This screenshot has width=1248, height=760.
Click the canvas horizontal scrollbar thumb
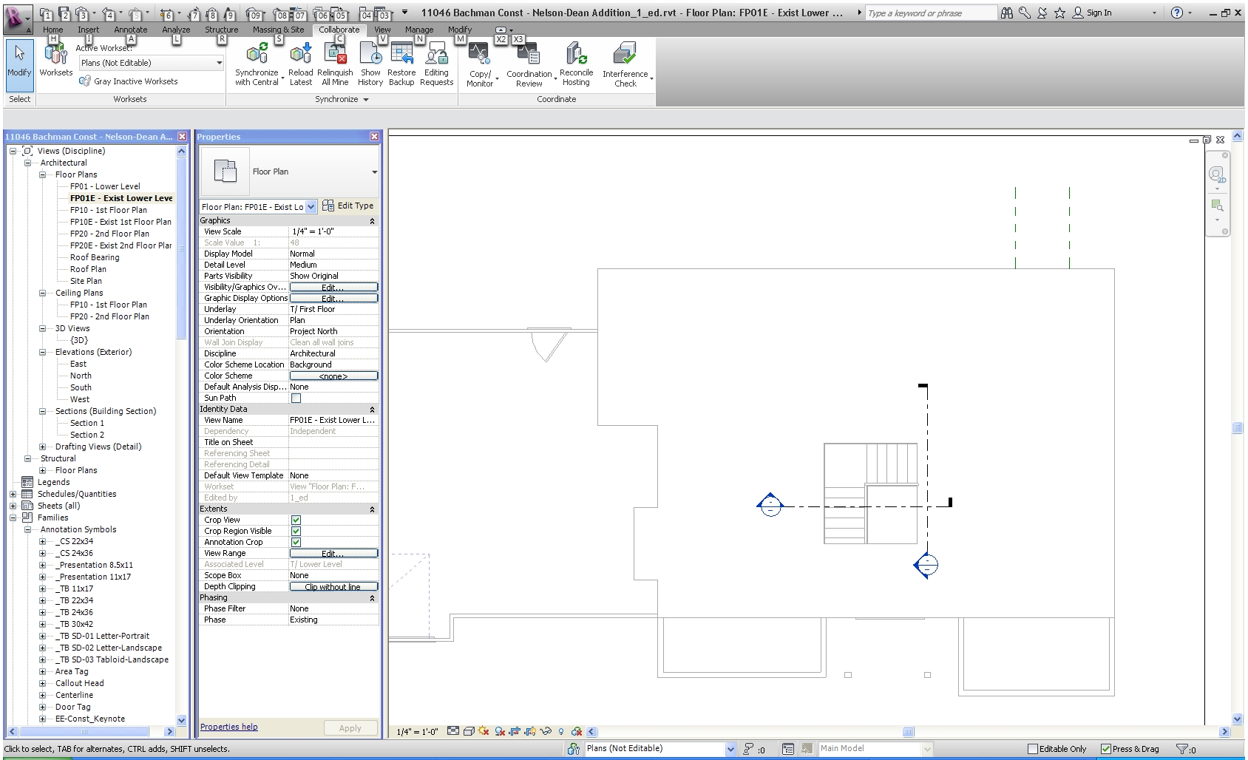coord(908,732)
